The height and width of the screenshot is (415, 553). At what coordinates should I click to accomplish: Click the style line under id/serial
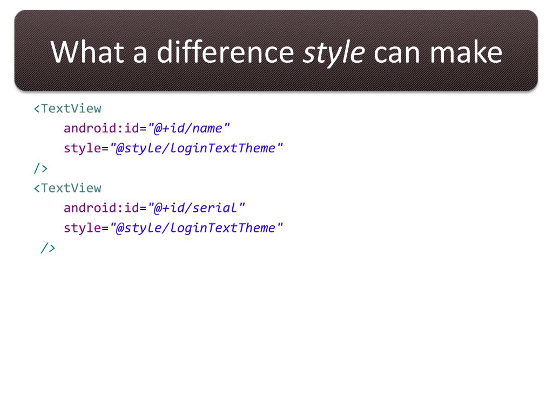pos(173,228)
